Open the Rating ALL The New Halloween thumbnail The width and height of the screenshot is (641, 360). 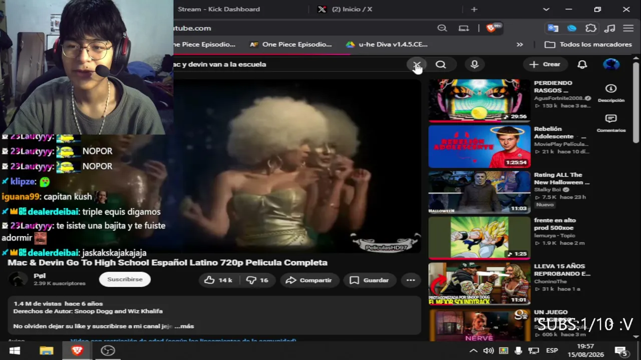click(479, 192)
